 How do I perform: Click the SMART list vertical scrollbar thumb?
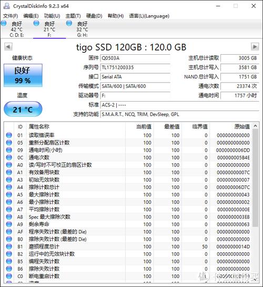pos(255,178)
